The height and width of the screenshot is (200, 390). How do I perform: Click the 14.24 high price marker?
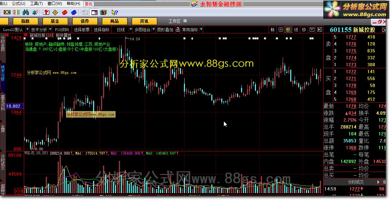[x=135, y=39]
